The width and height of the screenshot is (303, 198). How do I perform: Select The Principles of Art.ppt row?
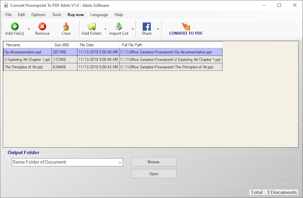tap(113, 67)
